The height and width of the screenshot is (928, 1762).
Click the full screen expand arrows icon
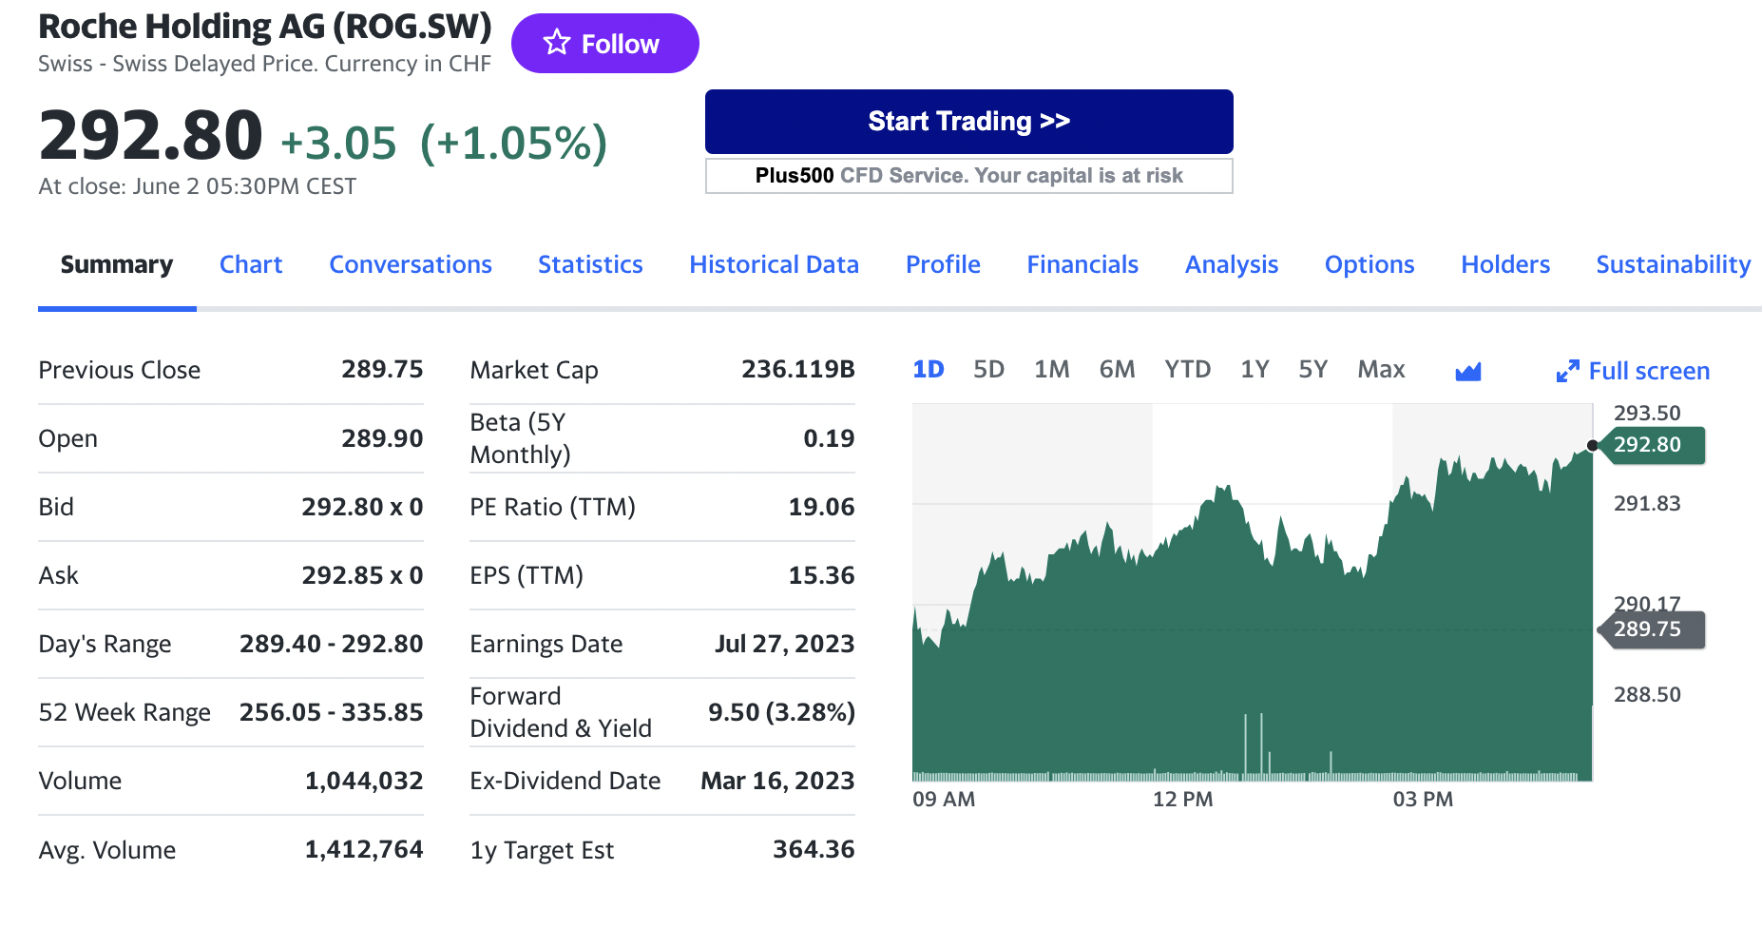(x=1567, y=372)
